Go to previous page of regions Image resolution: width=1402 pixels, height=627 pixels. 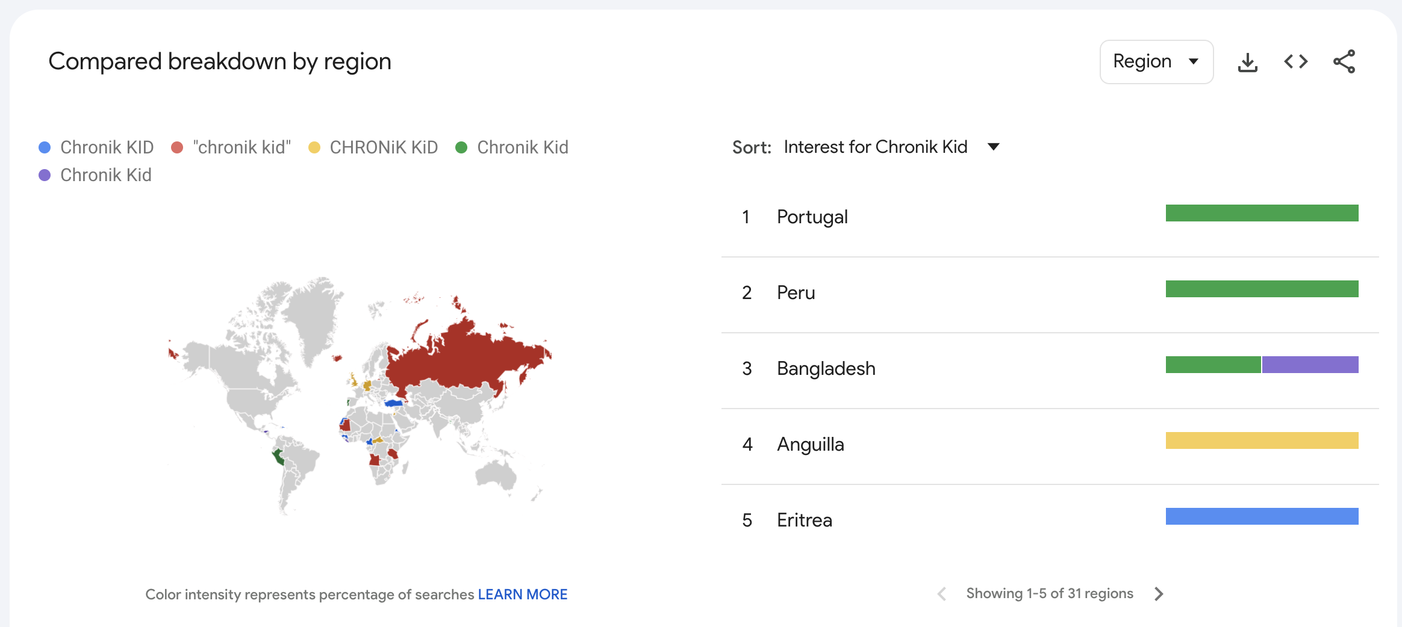point(942,594)
